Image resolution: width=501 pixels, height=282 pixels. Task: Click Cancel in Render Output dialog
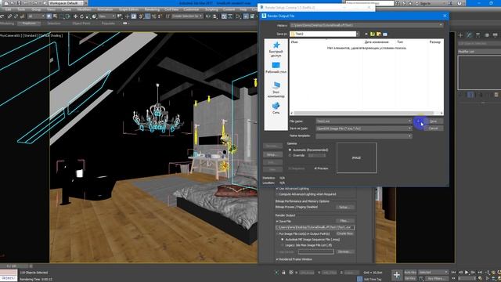(433, 128)
